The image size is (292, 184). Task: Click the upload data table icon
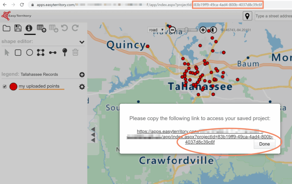pyautogui.click(x=41, y=28)
